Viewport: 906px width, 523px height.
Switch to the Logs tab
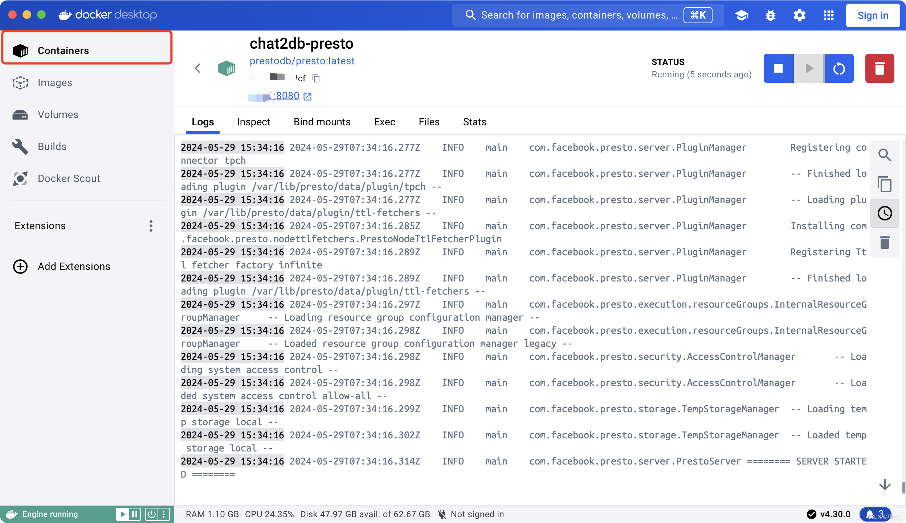coord(203,122)
